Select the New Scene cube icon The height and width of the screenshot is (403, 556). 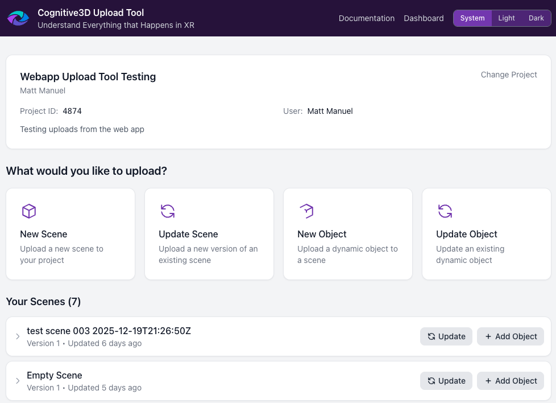click(29, 211)
